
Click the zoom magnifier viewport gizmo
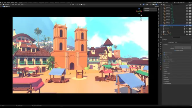pyautogui.click(x=141, y=15)
